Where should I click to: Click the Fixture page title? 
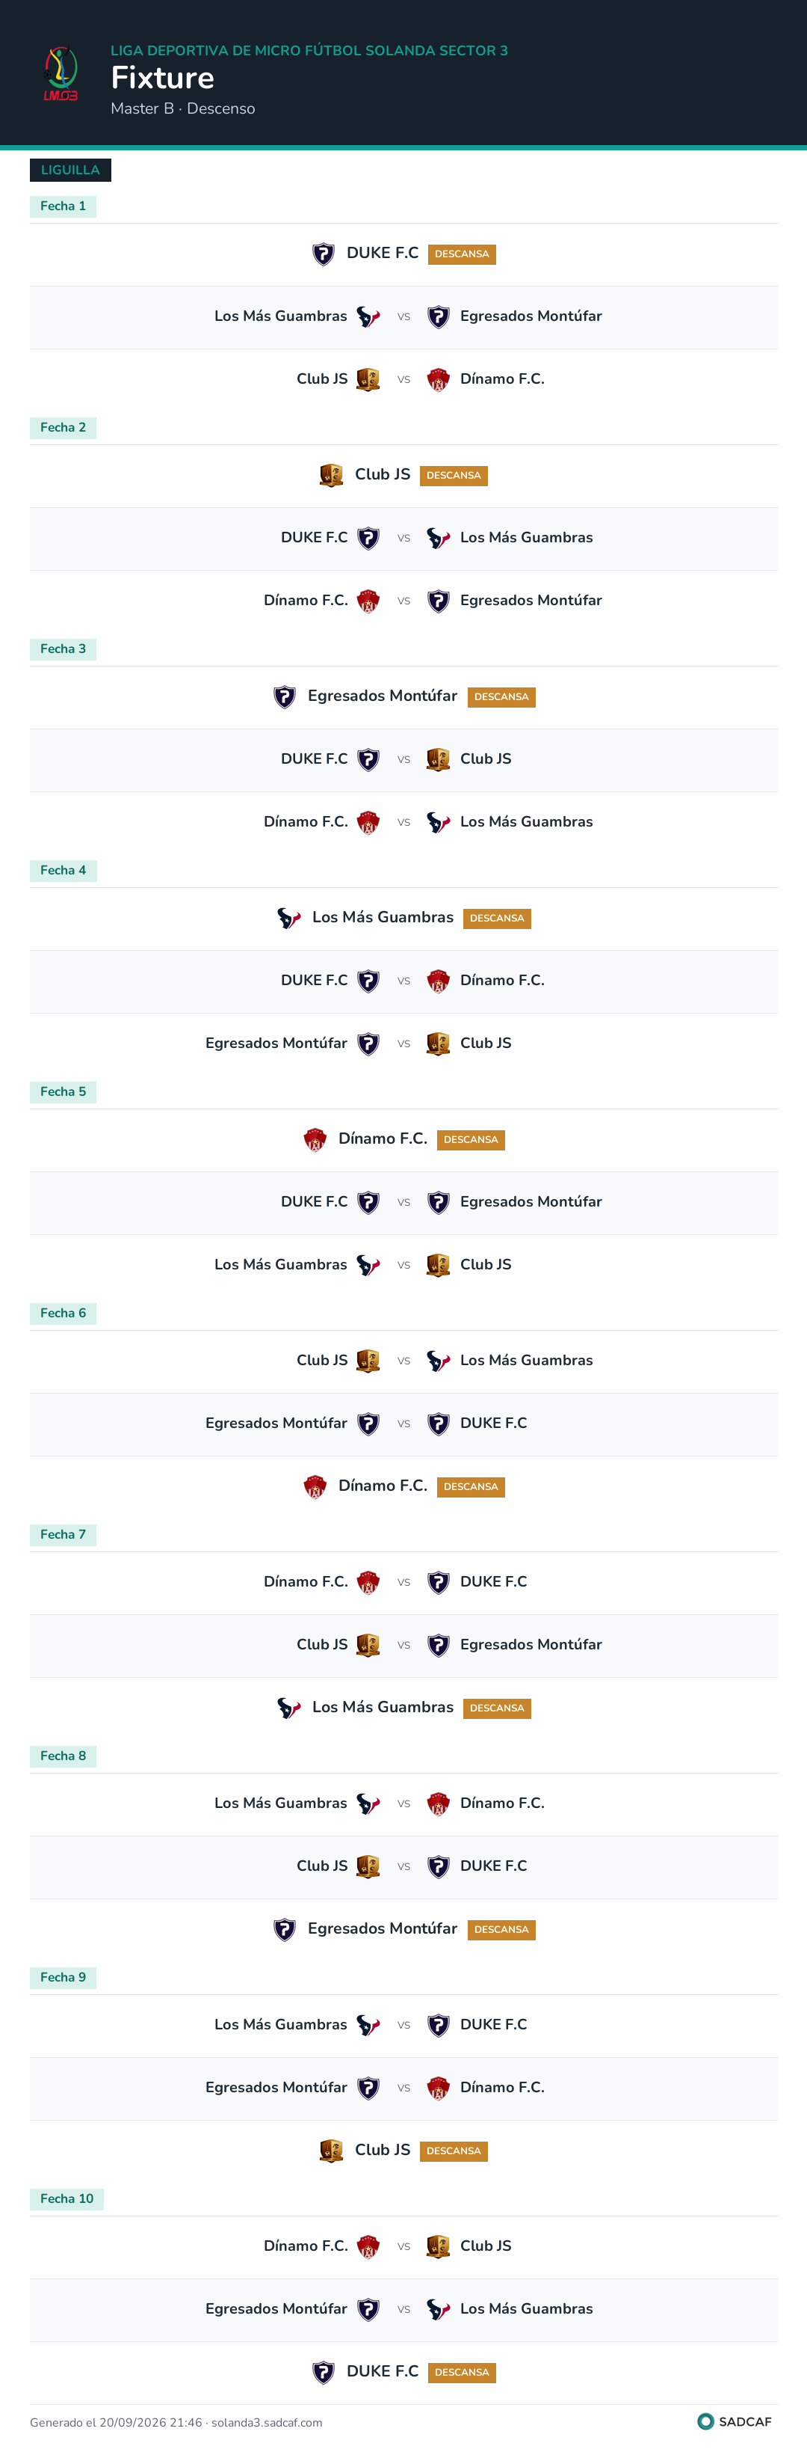(162, 79)
